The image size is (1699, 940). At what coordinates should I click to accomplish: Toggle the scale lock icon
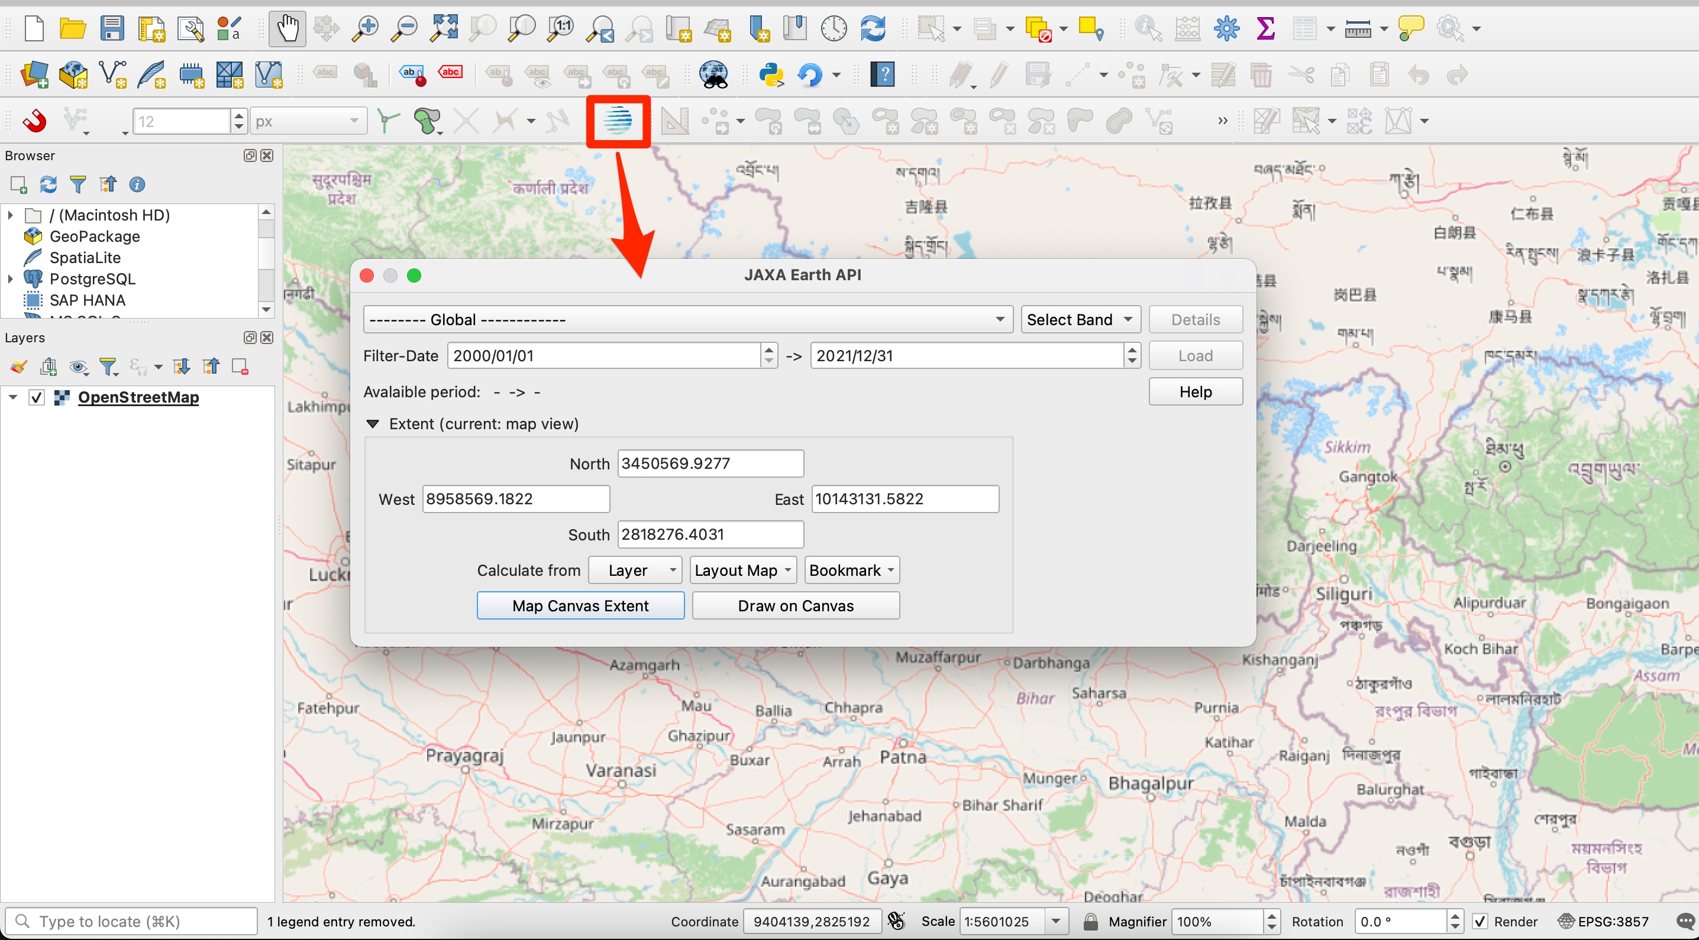[x=1090, y=921]
